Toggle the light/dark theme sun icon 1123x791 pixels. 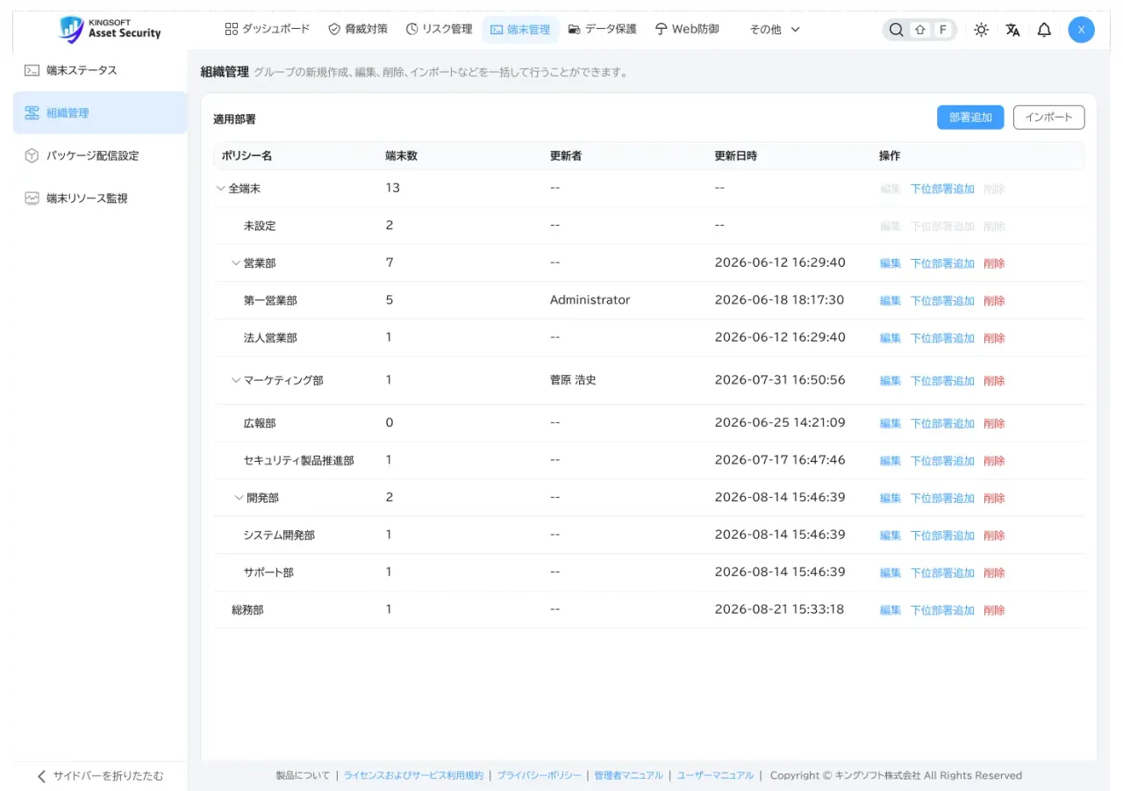[x=981, y=29]
